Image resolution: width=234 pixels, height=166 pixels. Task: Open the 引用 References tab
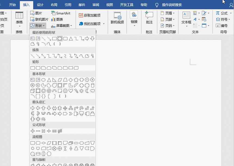point(68,5)
